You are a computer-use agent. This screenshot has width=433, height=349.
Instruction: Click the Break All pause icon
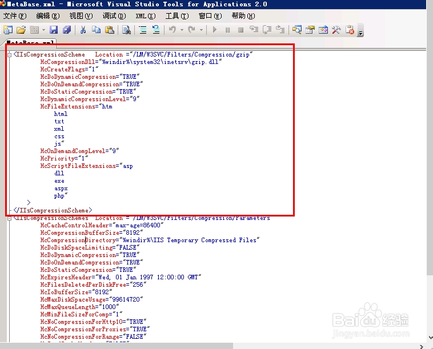(x=227, y=30)
